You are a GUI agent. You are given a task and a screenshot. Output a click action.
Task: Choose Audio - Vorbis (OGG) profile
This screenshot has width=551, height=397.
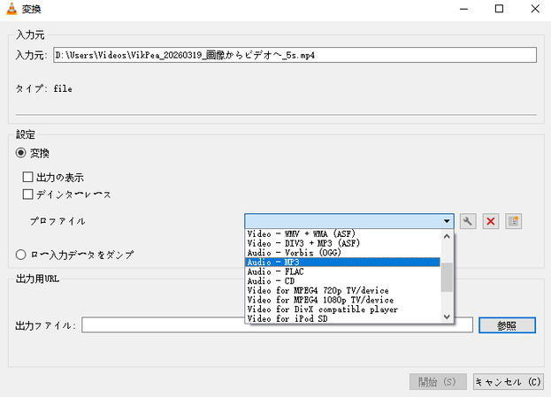342,253
